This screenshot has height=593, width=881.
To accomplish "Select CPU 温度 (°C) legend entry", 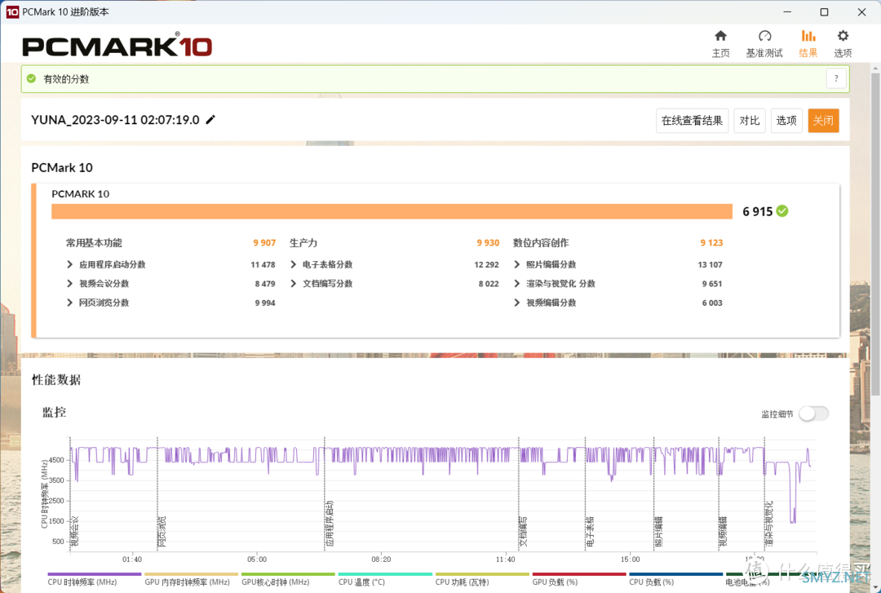I will [385, 579].
